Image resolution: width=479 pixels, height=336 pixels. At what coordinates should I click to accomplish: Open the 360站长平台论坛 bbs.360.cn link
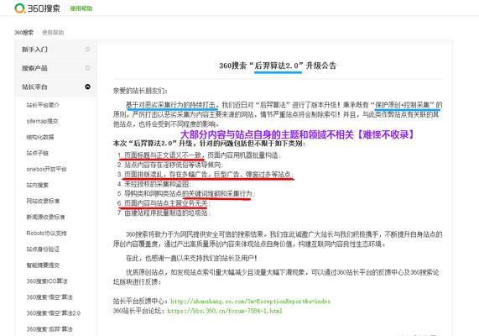pos(225,311)
